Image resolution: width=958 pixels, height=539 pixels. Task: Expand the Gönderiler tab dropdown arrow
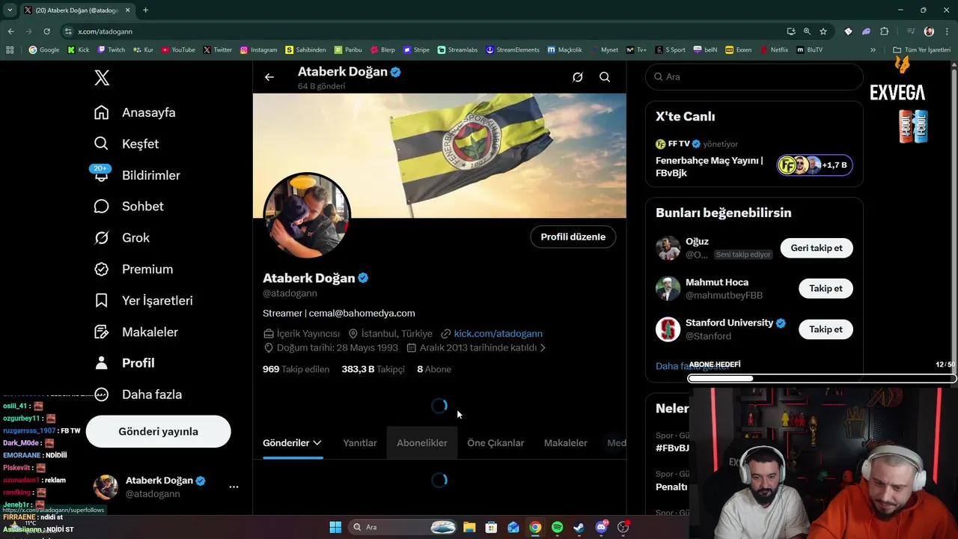317,443
